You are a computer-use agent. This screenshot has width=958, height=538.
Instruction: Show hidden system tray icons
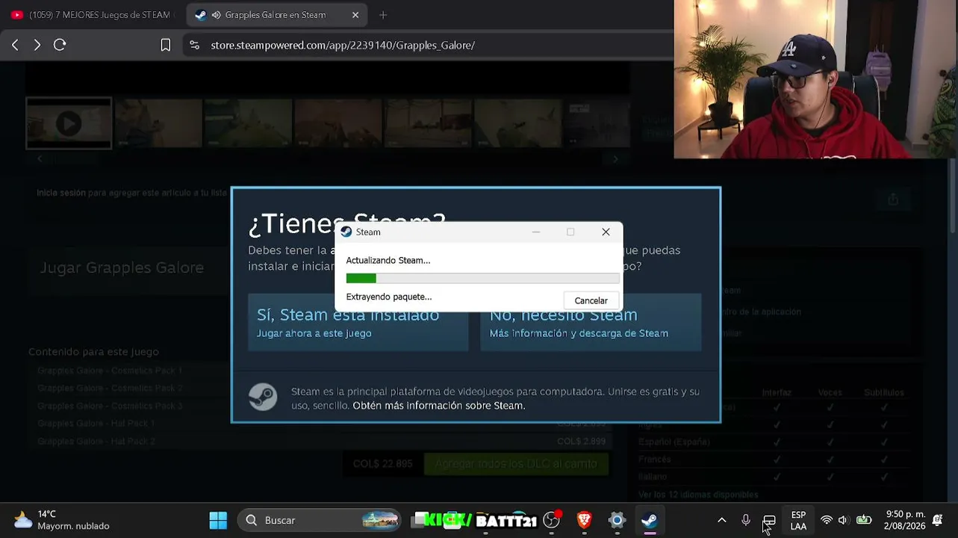721,520
